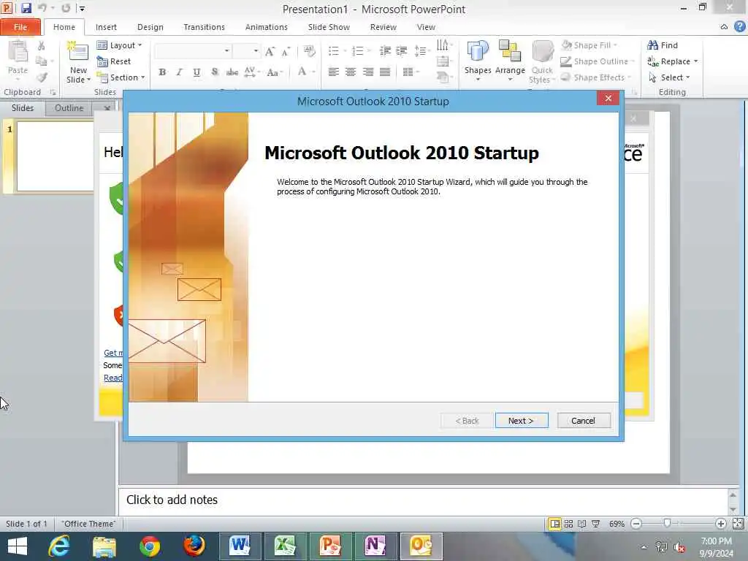Minimize the ribbon with caret icon
The width and height of the screenshot is (748, 561).
pos(724,27)
